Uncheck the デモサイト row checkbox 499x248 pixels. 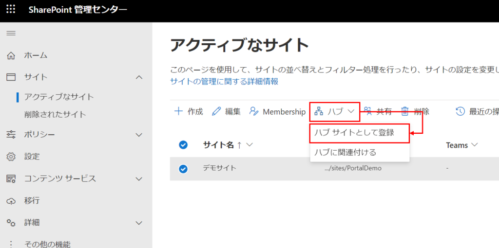pos(183,169)
